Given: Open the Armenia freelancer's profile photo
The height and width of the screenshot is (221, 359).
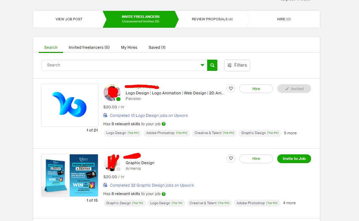Looking at the screenshot, I should 112,162.
